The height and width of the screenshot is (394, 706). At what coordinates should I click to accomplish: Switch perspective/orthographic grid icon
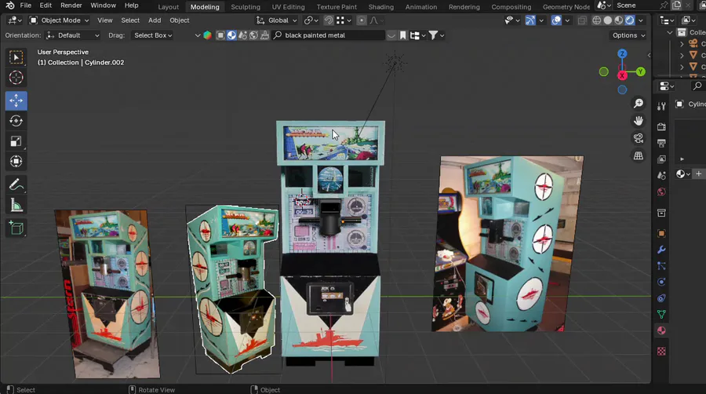pyautogui.click(x=638, y=156)
